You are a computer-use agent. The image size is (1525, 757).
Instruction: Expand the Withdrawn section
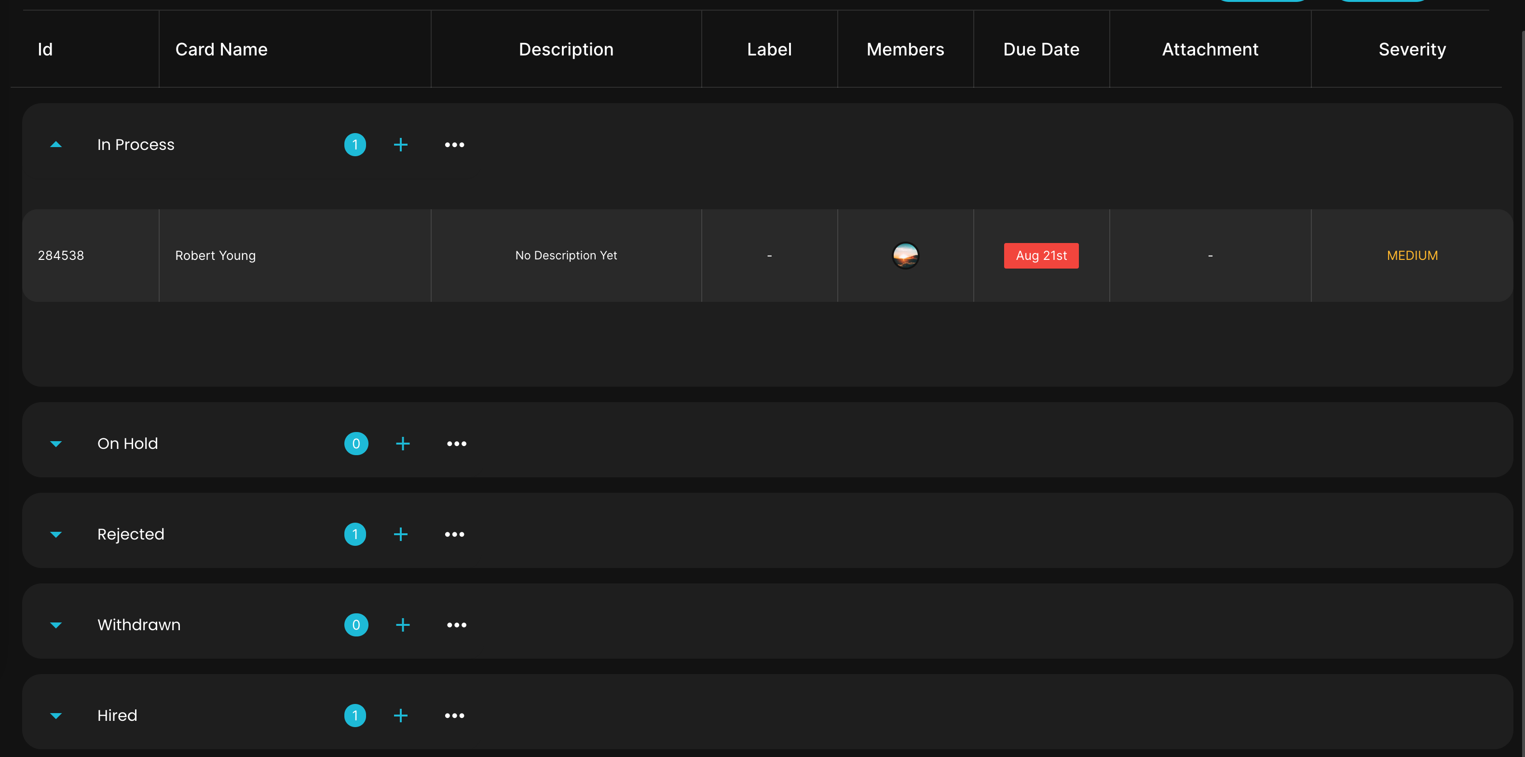point(56,625)
